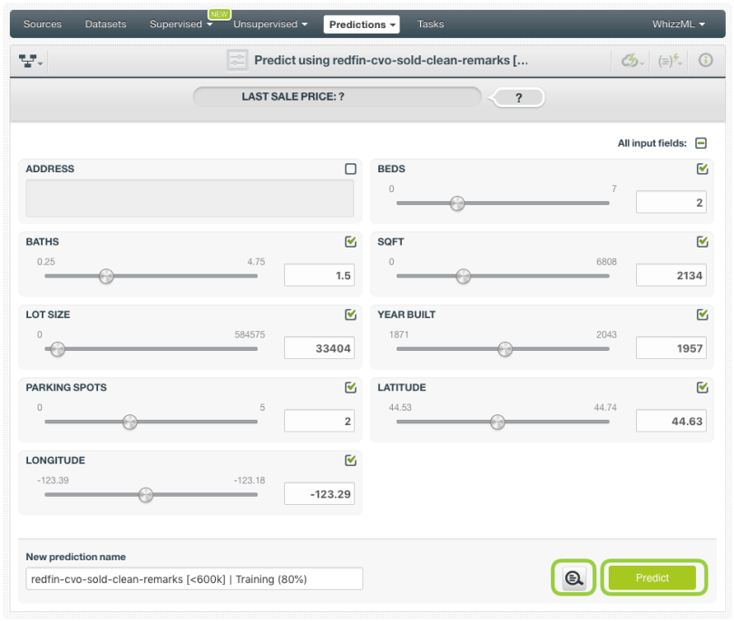Enable the ADDRESS field checkbox
This screenshot has width=734, height=621.
click(350, 169)
